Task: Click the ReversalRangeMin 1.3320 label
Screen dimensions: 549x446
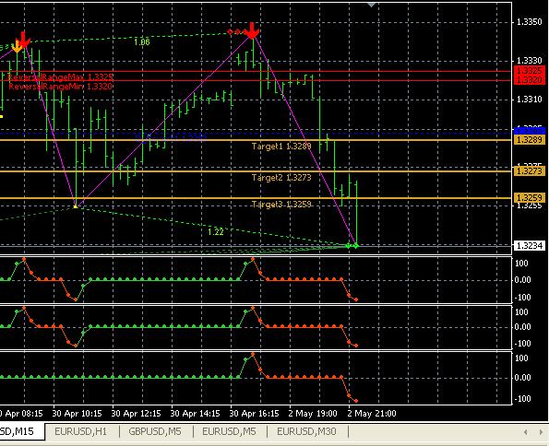Action: pyautogui.click(x=60, y=86)
